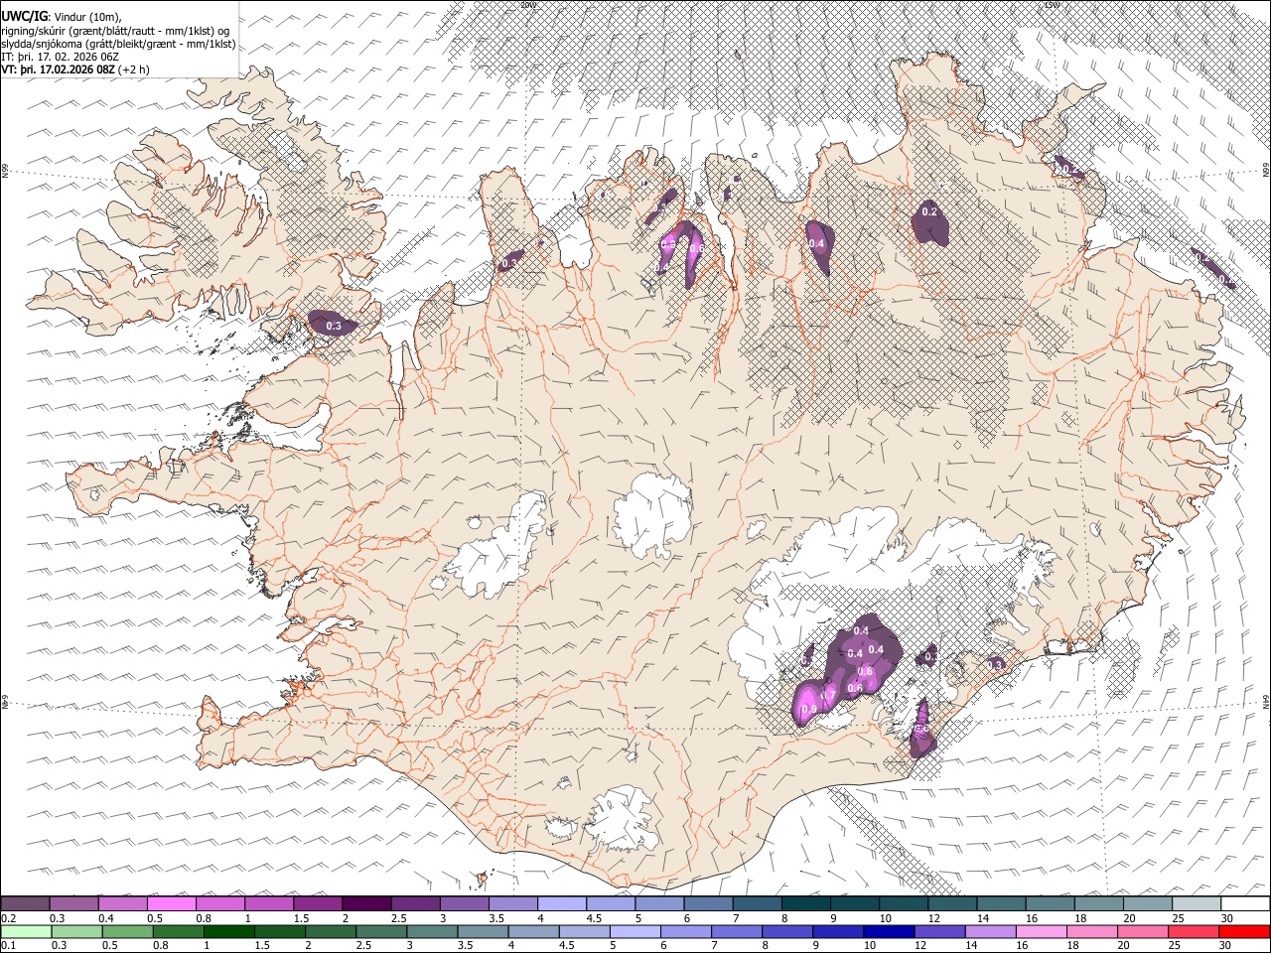The image size is (1271, 953).
Task: Choose the pink rain scale swatch for 20
Action: pyautogui.click(x=1144, y=932)
